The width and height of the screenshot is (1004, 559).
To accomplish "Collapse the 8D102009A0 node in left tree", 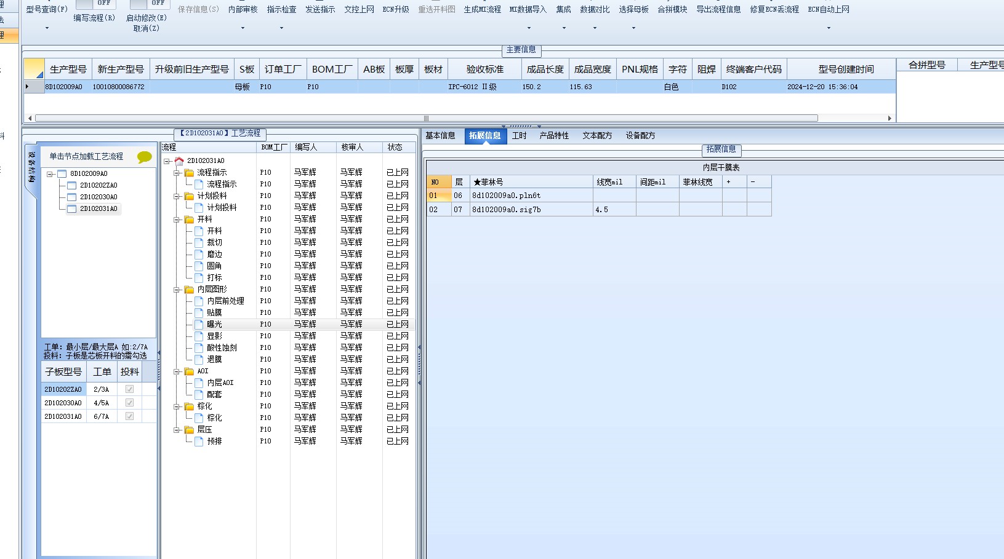I will point(50,174).
